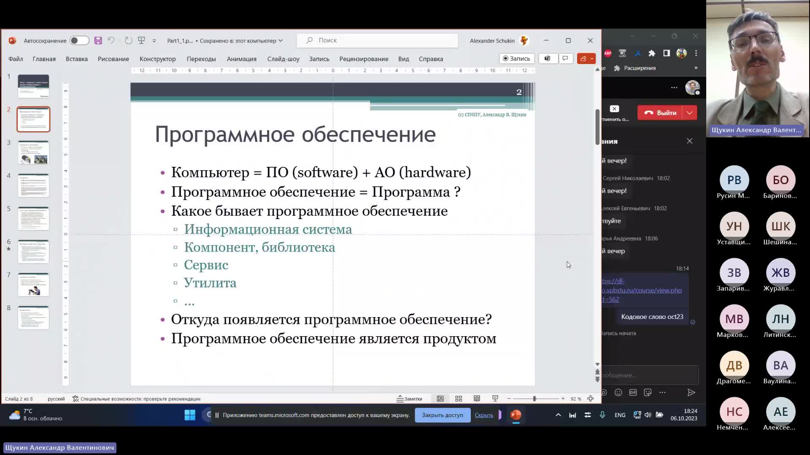Open the GIF picker in Teams chat
The width and height of the screenshot is (810, 455).
(633, 392)
